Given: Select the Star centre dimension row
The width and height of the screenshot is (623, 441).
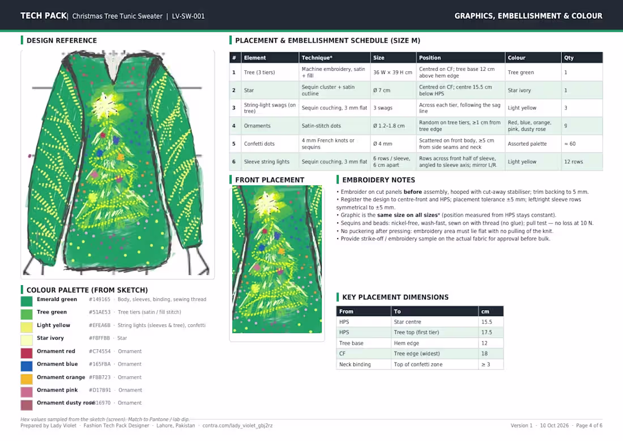Looking at the screenshot, I should 420,322.
